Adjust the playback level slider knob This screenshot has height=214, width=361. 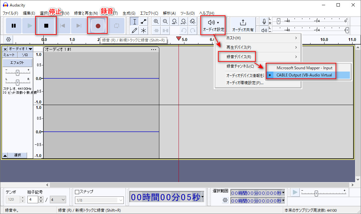click(347, 30)
